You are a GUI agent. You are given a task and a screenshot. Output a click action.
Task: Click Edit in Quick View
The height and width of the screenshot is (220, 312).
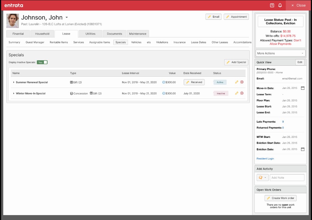[300, 62]
